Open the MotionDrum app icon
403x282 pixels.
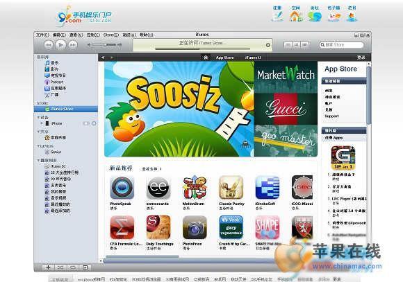(x=195, y=188)
